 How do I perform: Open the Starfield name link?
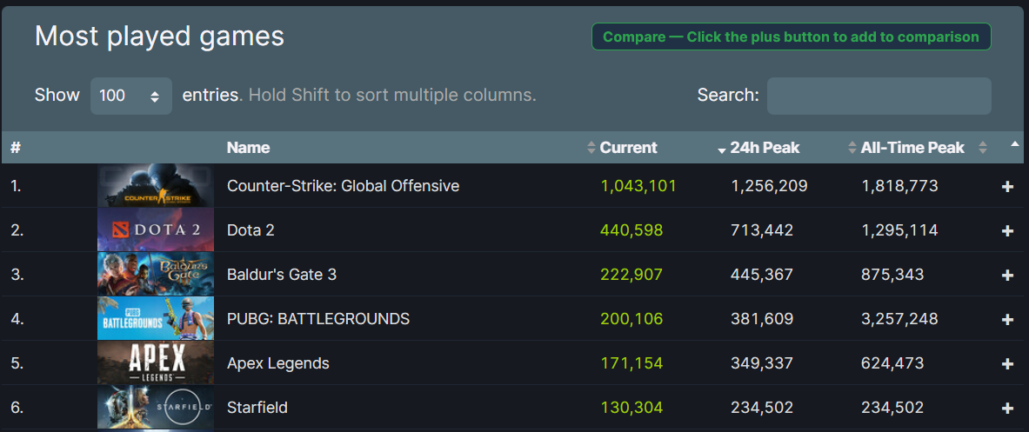tap(257, 408)
